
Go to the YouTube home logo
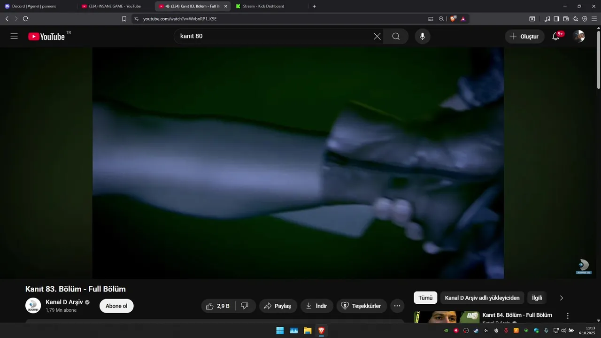pos(46,37)
